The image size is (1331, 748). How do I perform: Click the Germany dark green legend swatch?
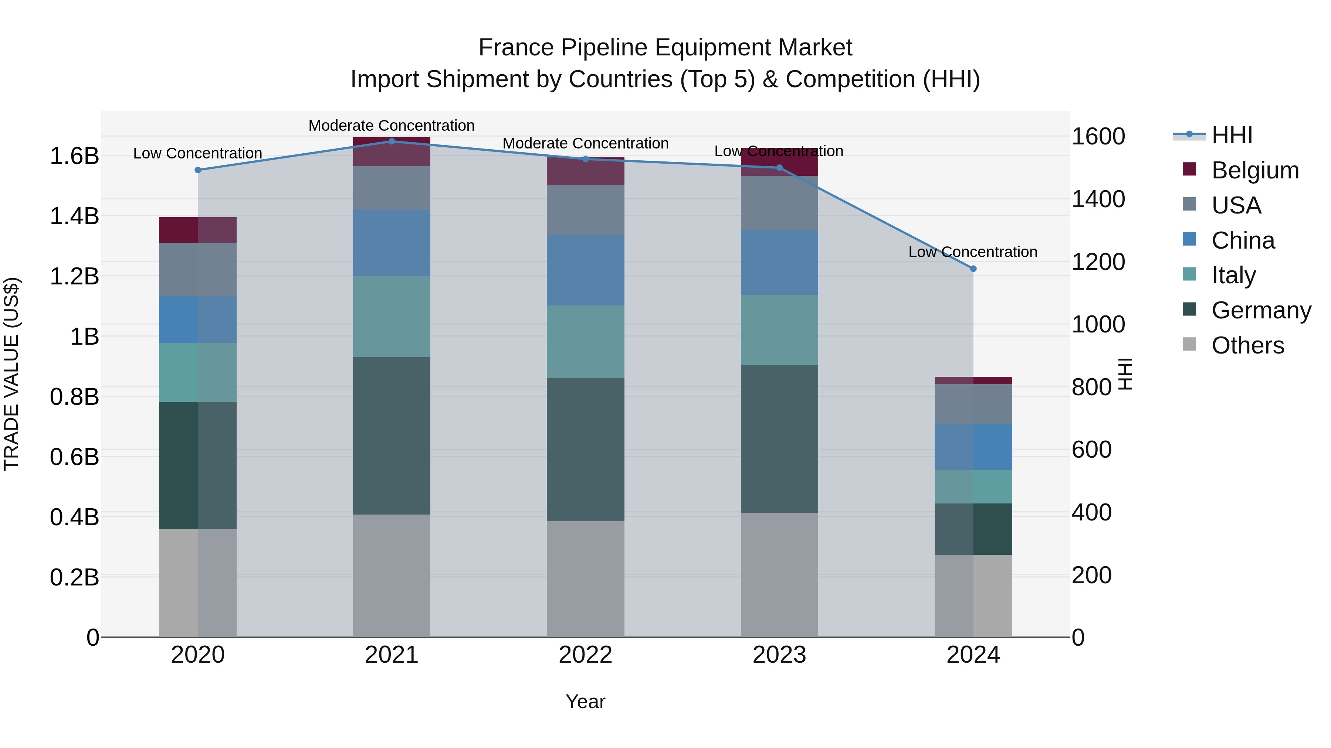(x=1189, y=309)
